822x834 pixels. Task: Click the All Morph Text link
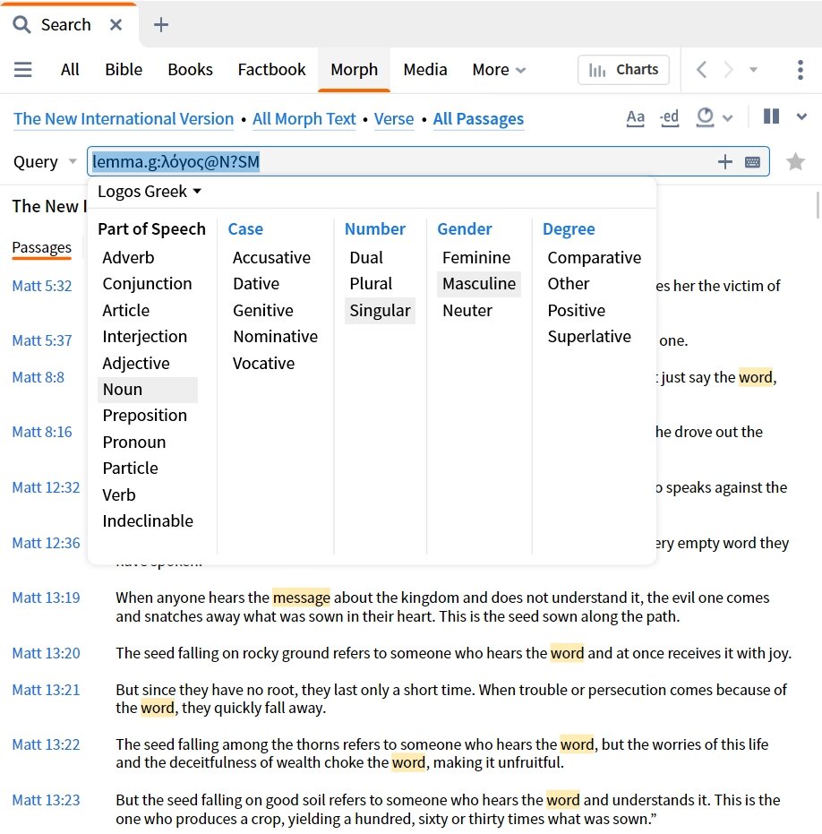click(x=304, y=118)
